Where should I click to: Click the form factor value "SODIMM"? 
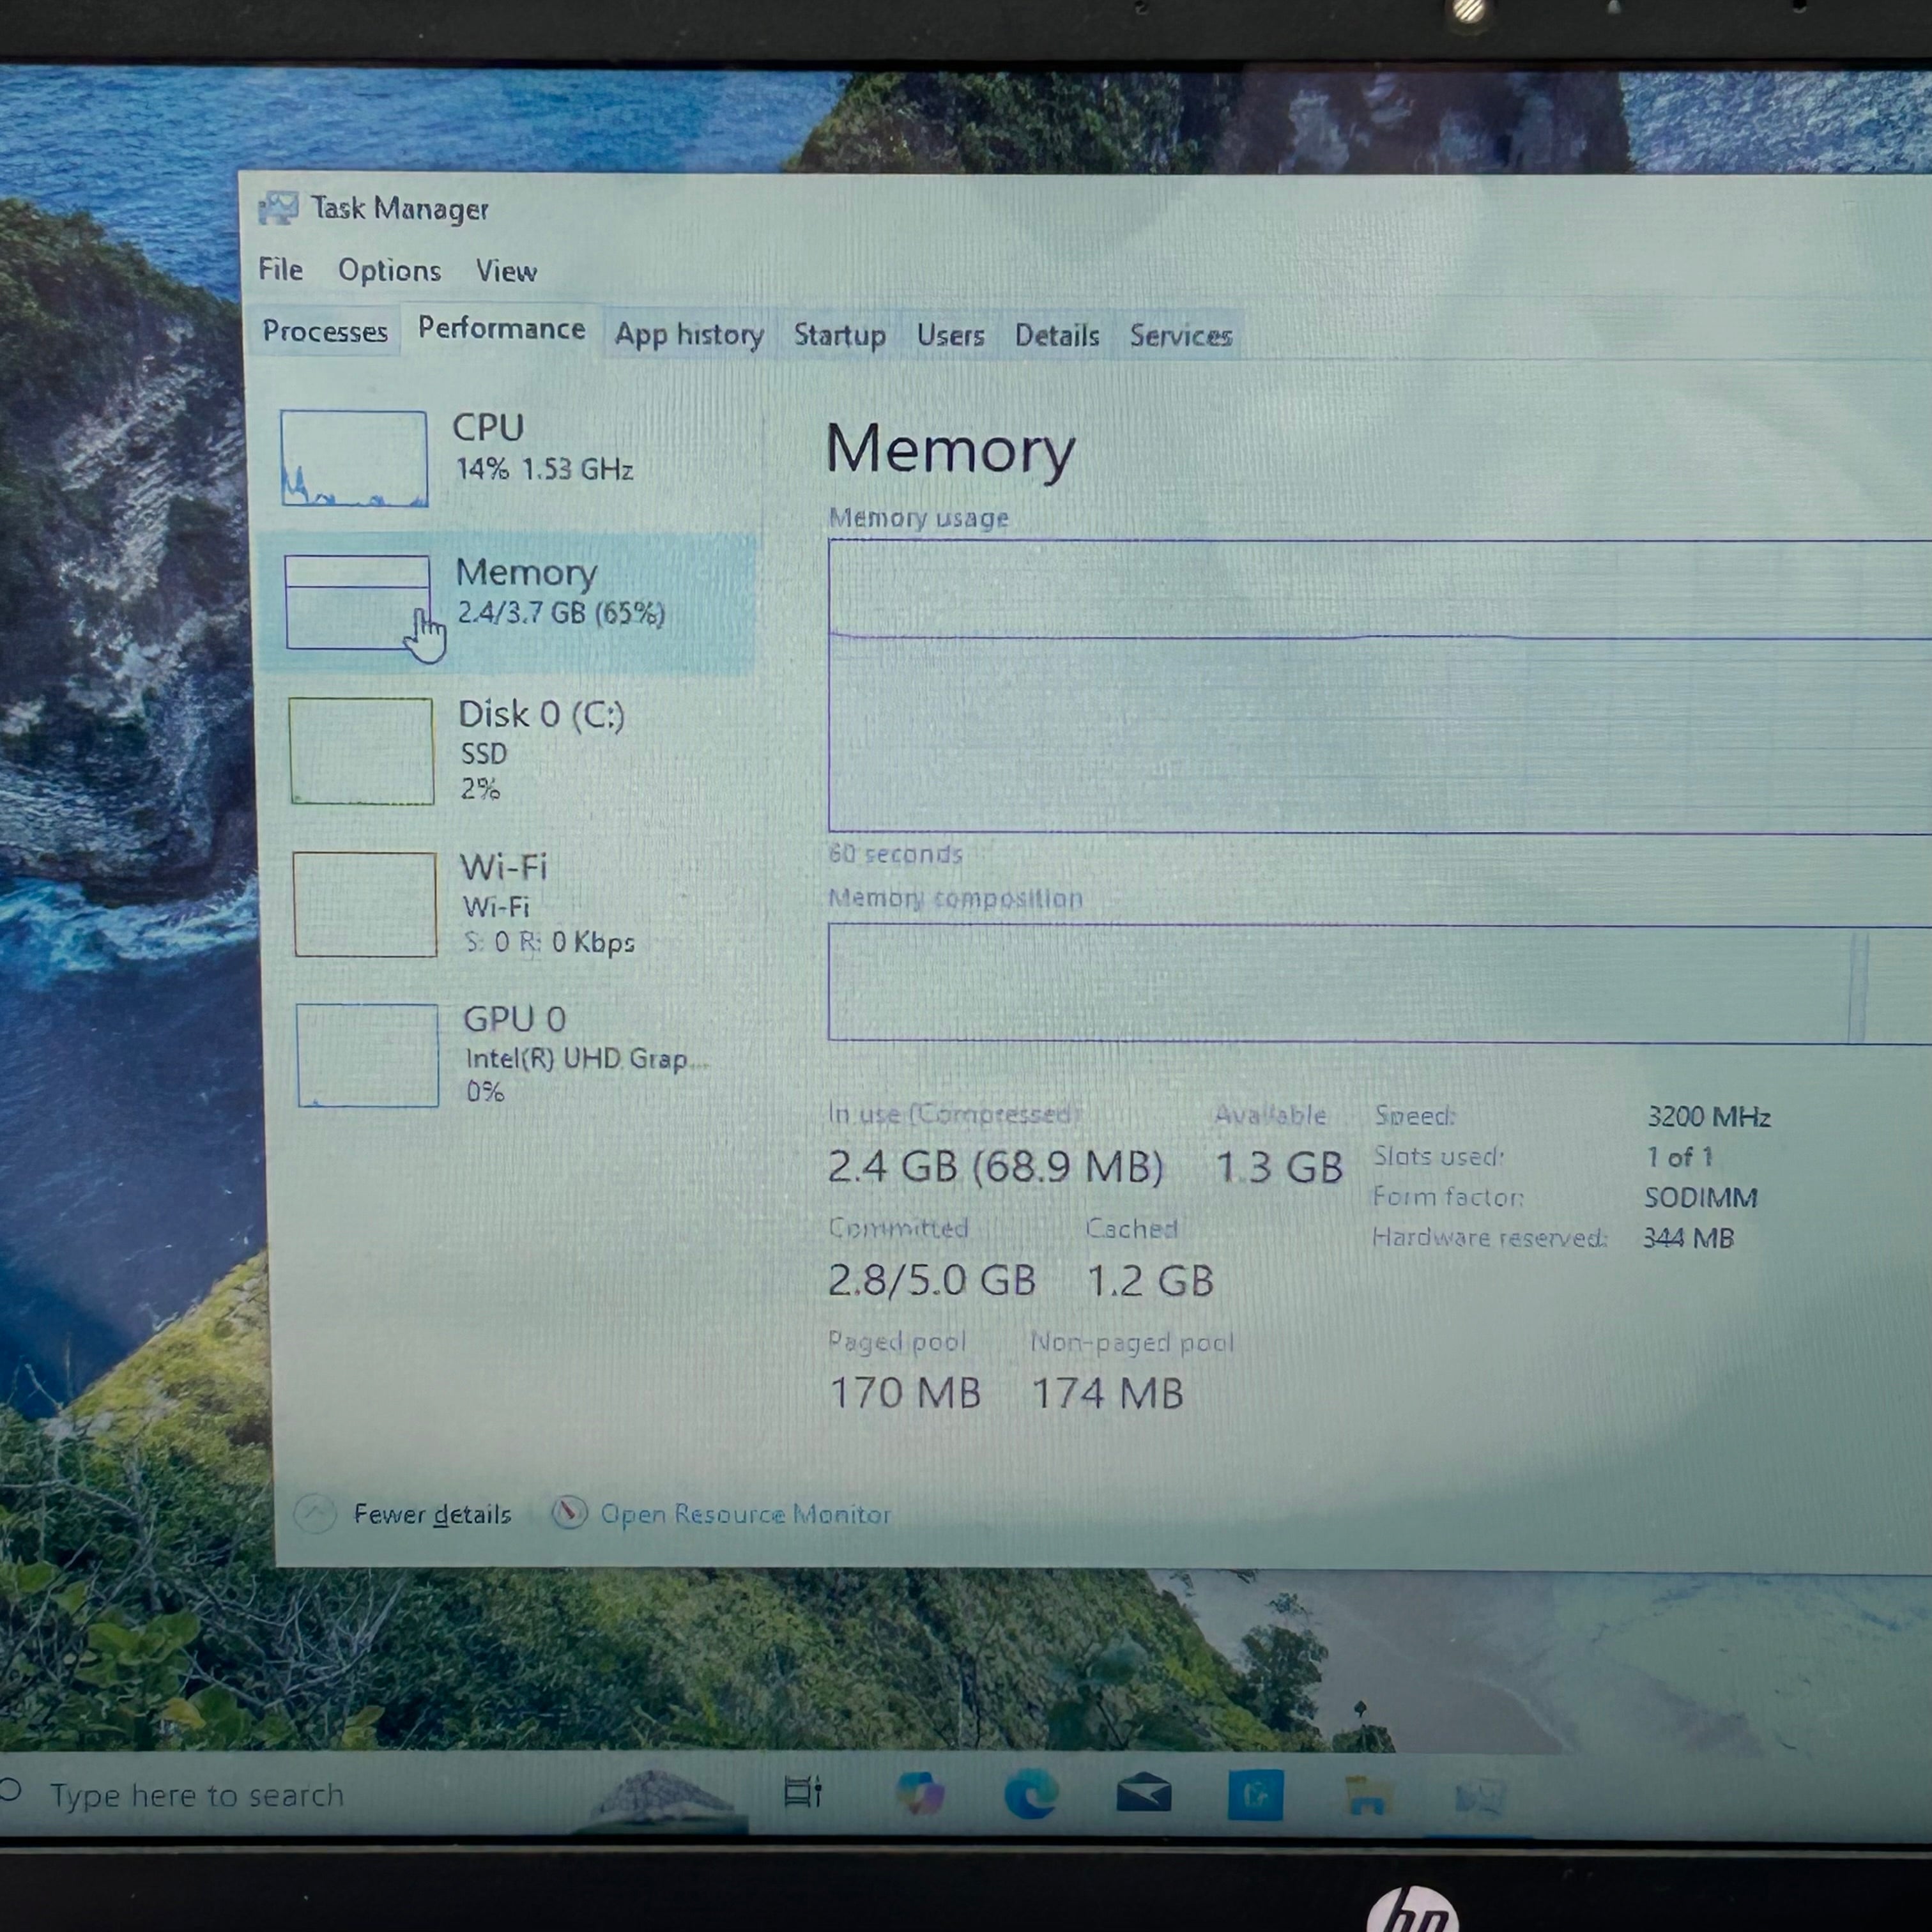point(1700,1197)
